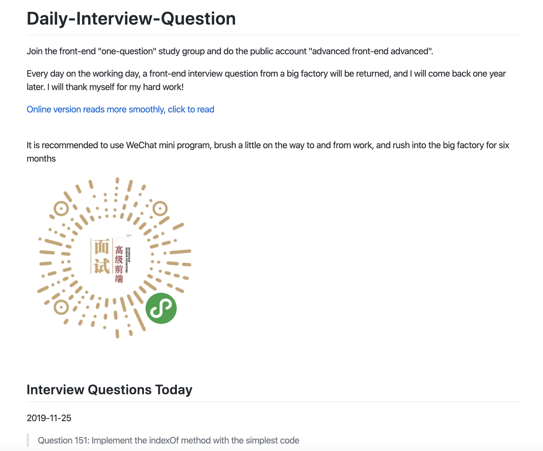Click the "Question 151" quote text
This screenshot has width=543, height=451.
click(168, 440)
